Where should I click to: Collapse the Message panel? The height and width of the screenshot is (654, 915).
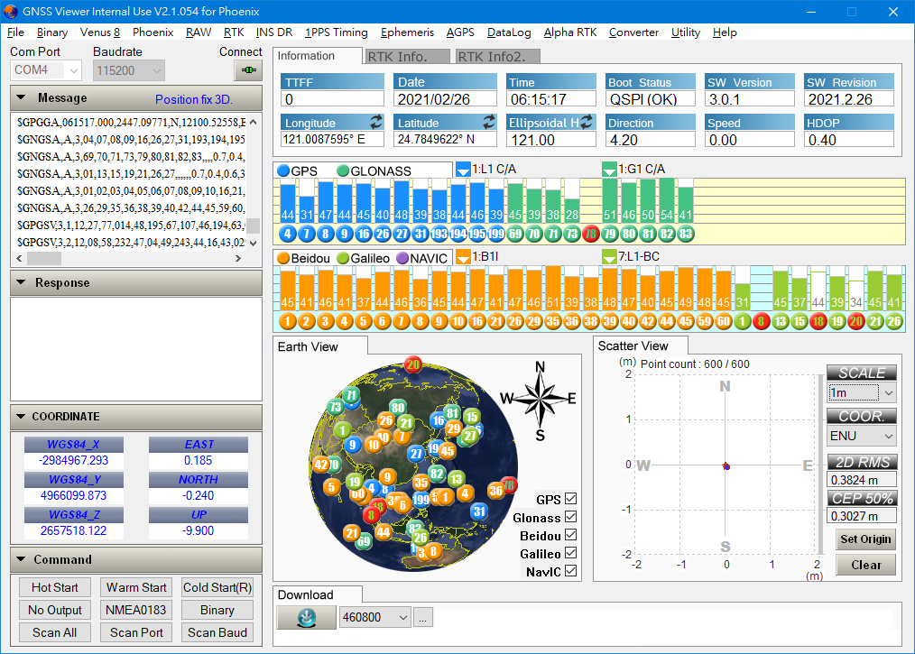[x=21, y=98]
